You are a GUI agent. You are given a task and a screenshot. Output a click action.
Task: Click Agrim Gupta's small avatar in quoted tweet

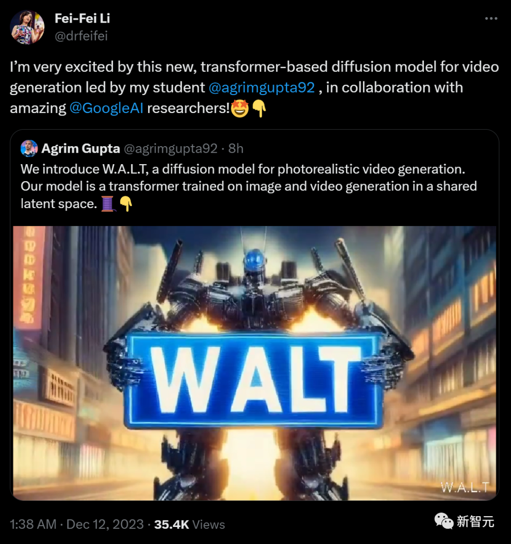coord(29,149)
